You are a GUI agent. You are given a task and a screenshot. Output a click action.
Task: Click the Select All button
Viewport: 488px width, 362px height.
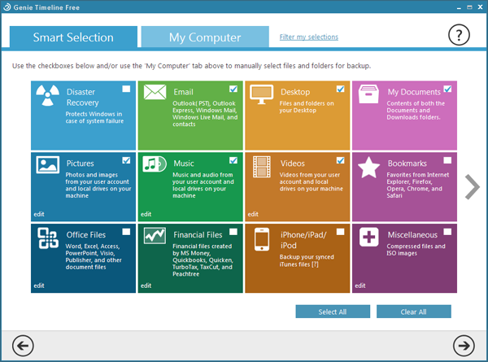[333, 312]
